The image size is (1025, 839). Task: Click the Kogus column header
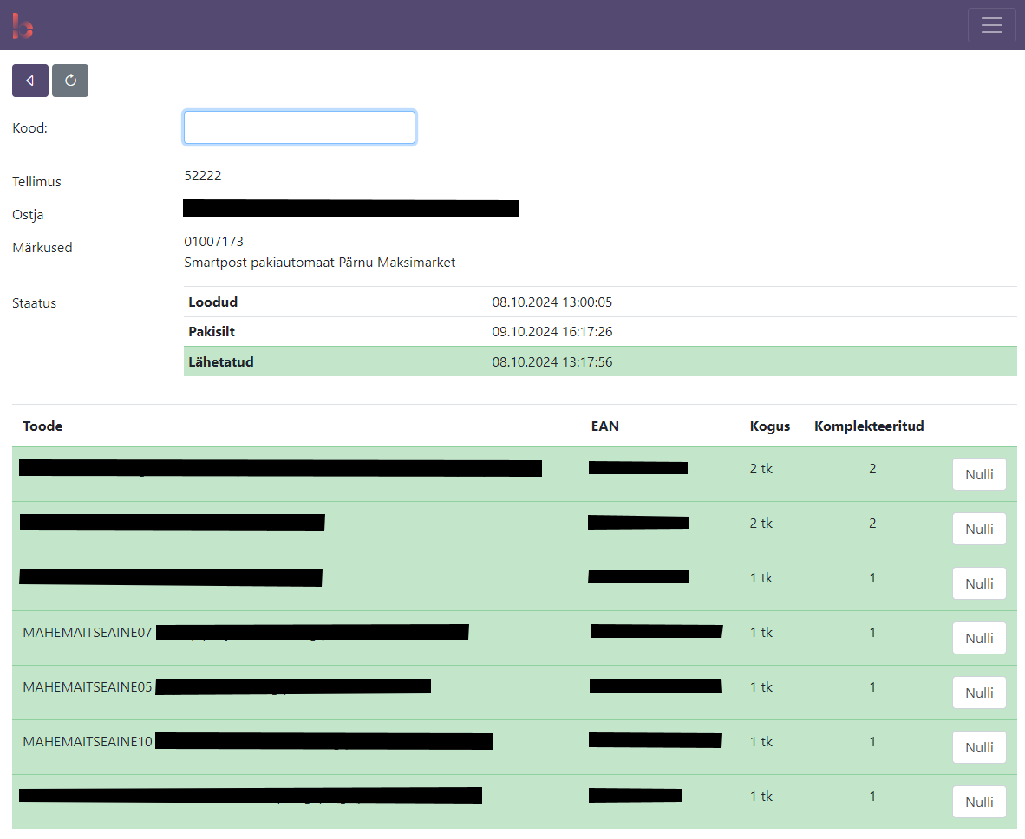point(769,426)
